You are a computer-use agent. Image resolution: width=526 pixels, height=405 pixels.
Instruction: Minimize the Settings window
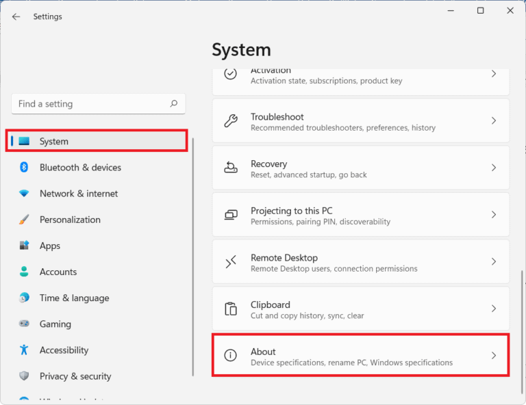pos(451,10)
